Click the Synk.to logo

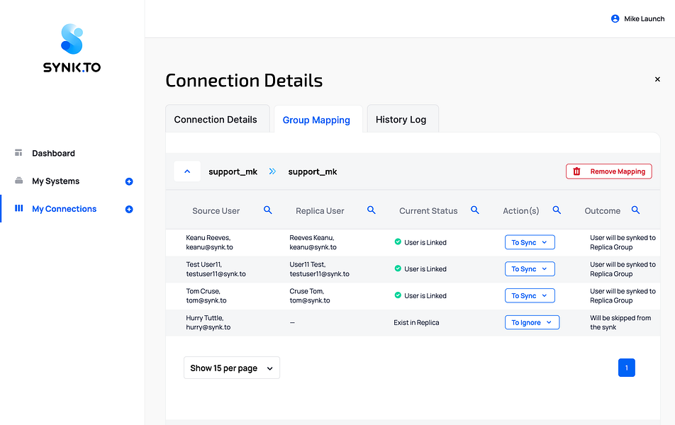72,48
